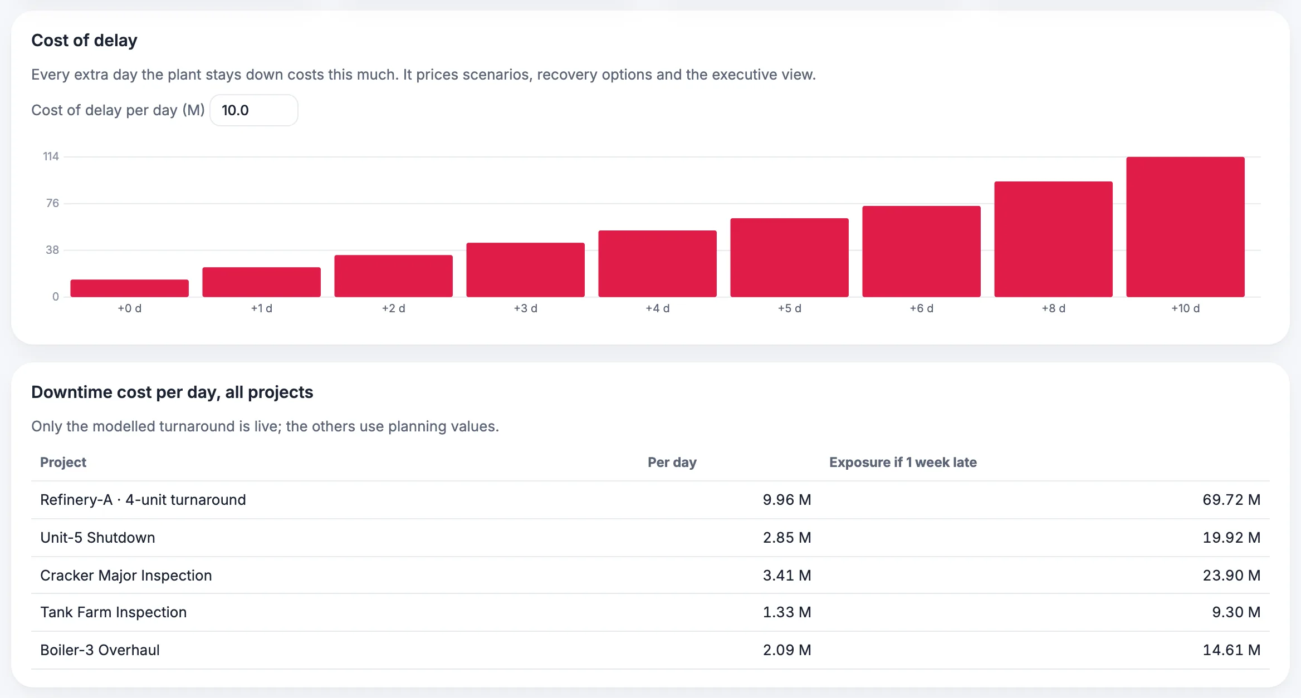
Task: Select the Unit-5 Shutdown project name
Action: coord(97,538)
